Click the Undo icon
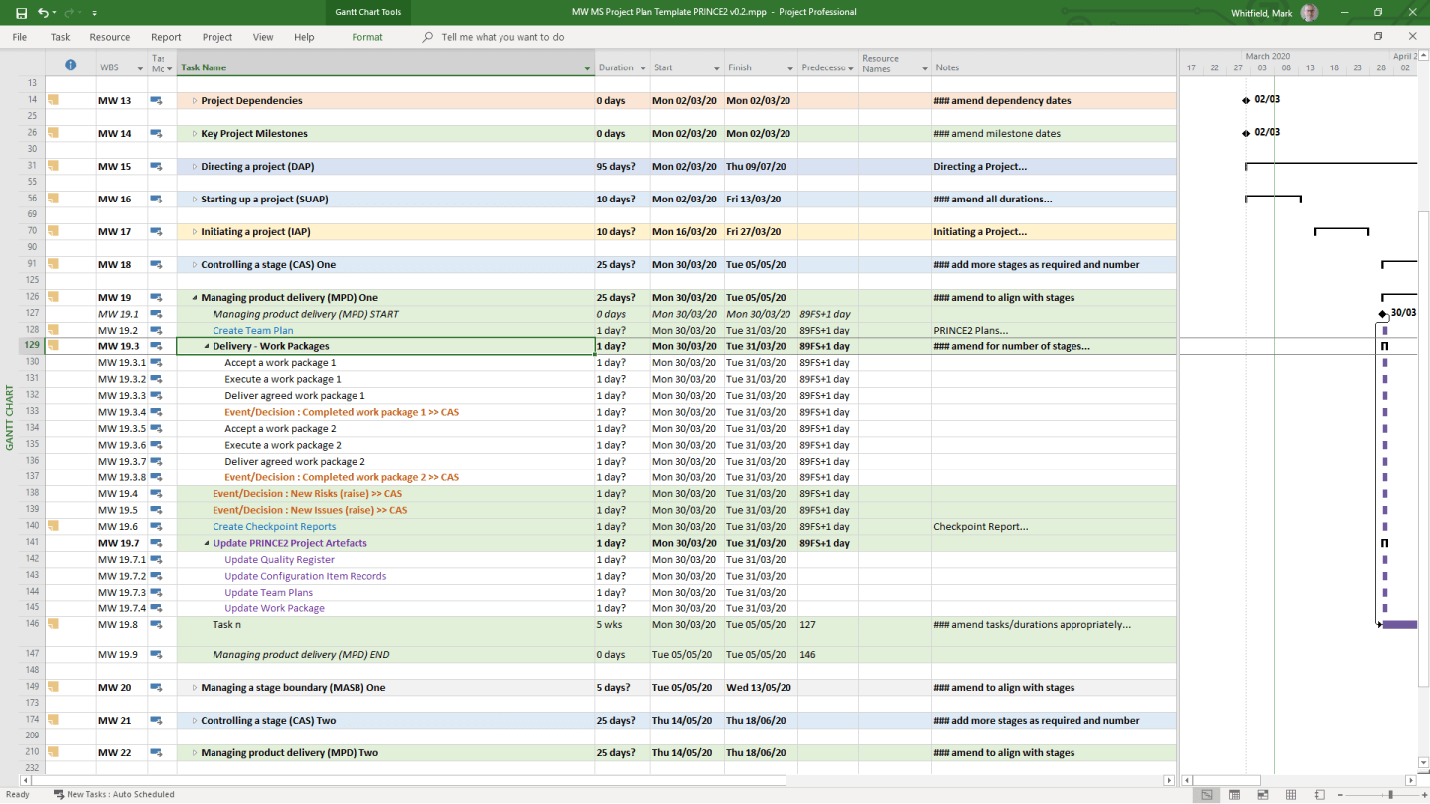Viewport: 1430px width, 804px height. pos(44,13)
